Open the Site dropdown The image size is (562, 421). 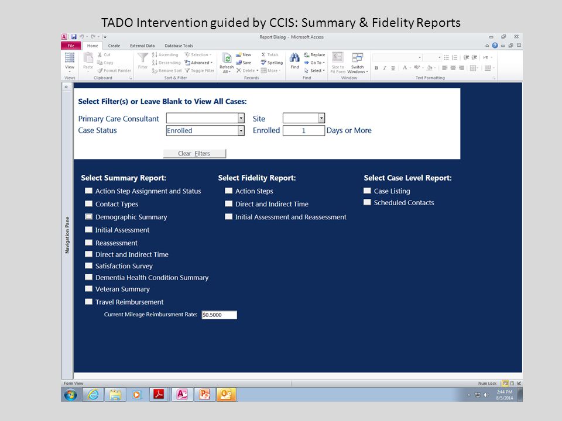(x=321, y=118)
